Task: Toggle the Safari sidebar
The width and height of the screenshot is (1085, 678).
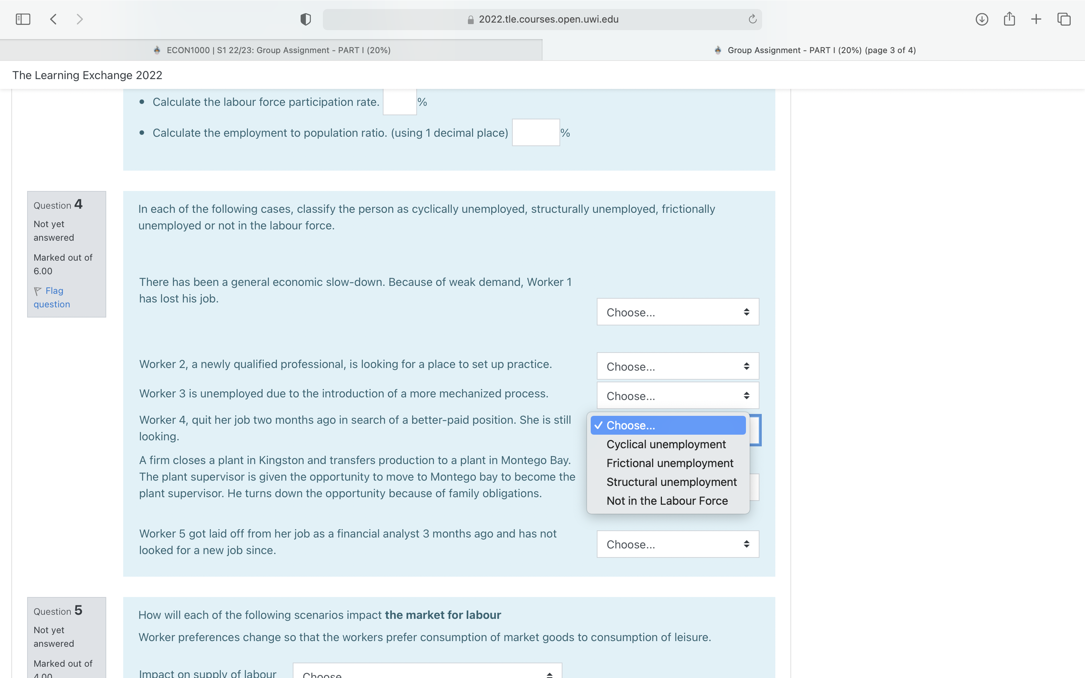Action: (23, 19)
